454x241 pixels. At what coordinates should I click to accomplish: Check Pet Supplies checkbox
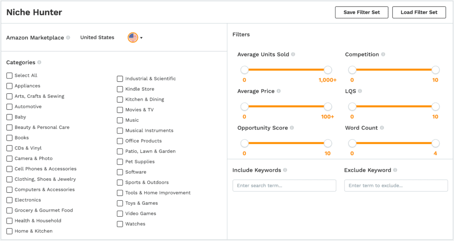120,162
